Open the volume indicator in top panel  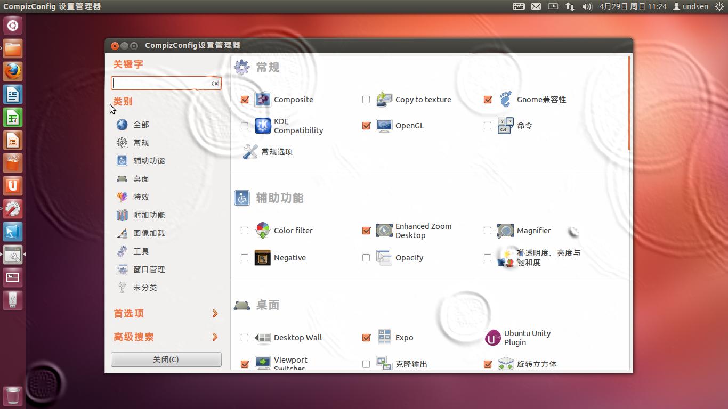tap(587, 6)
